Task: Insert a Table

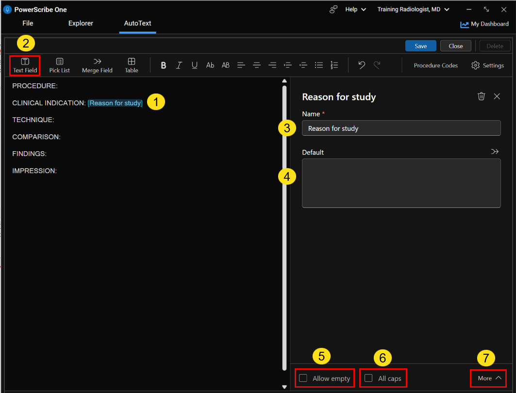Action: (x=131, y=65)
